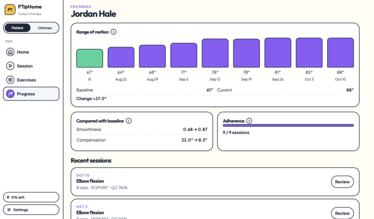
Task: Click the 85° value under Oct 3 bar
Action: coord(309,72)
